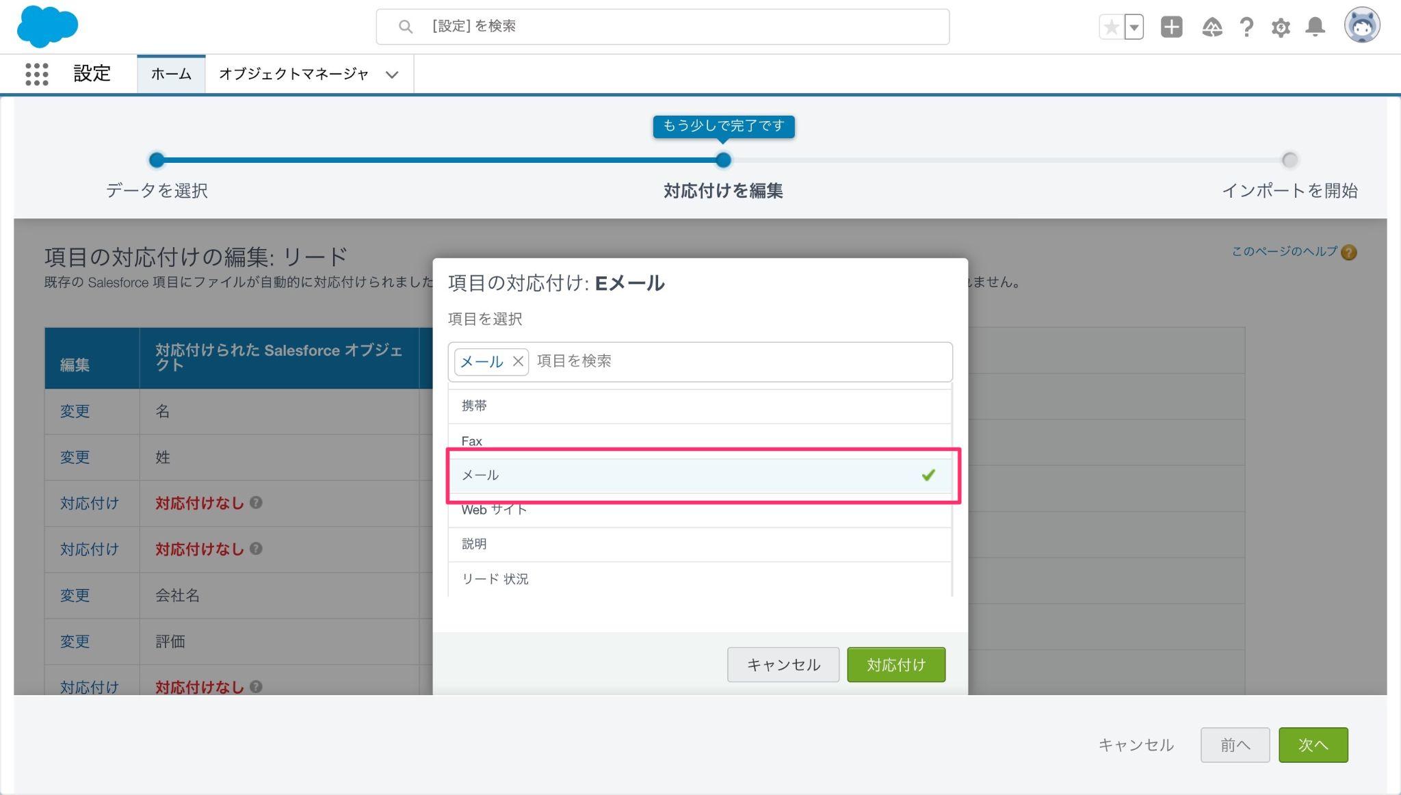Click the green 対応付け button
The image size is (1401, 795).
pos(896,664)
